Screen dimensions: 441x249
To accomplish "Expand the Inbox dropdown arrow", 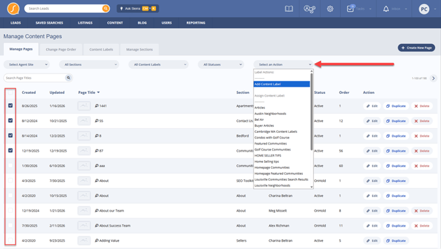I will point(406,9).
